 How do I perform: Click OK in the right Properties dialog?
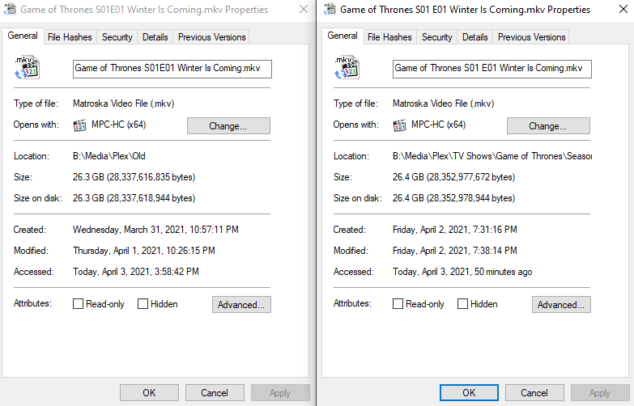(469, 393)
